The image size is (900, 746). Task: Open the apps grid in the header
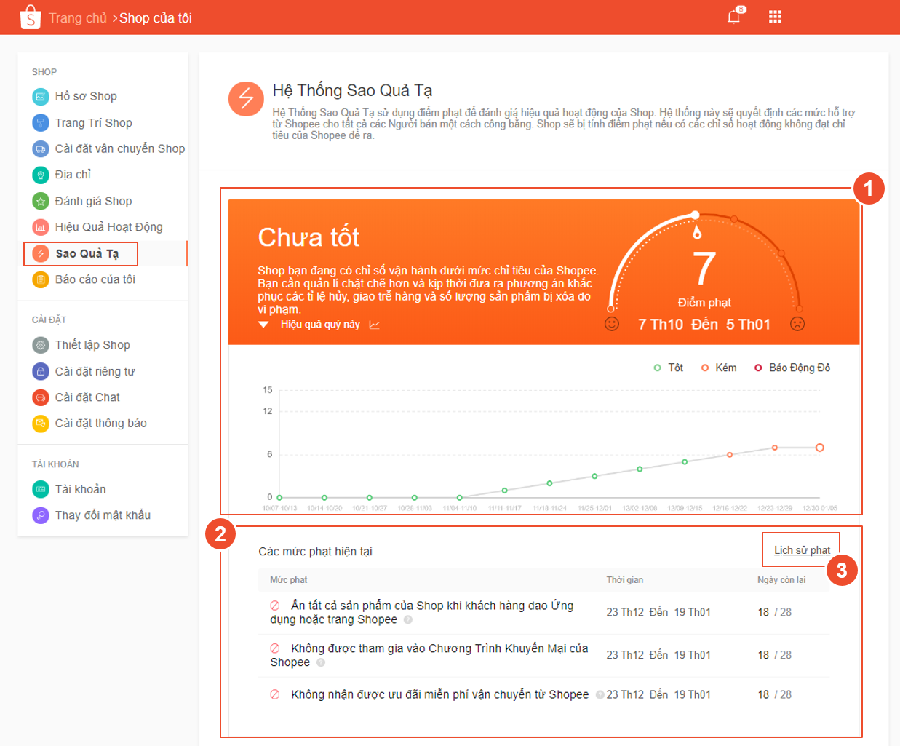click(774, 16)
